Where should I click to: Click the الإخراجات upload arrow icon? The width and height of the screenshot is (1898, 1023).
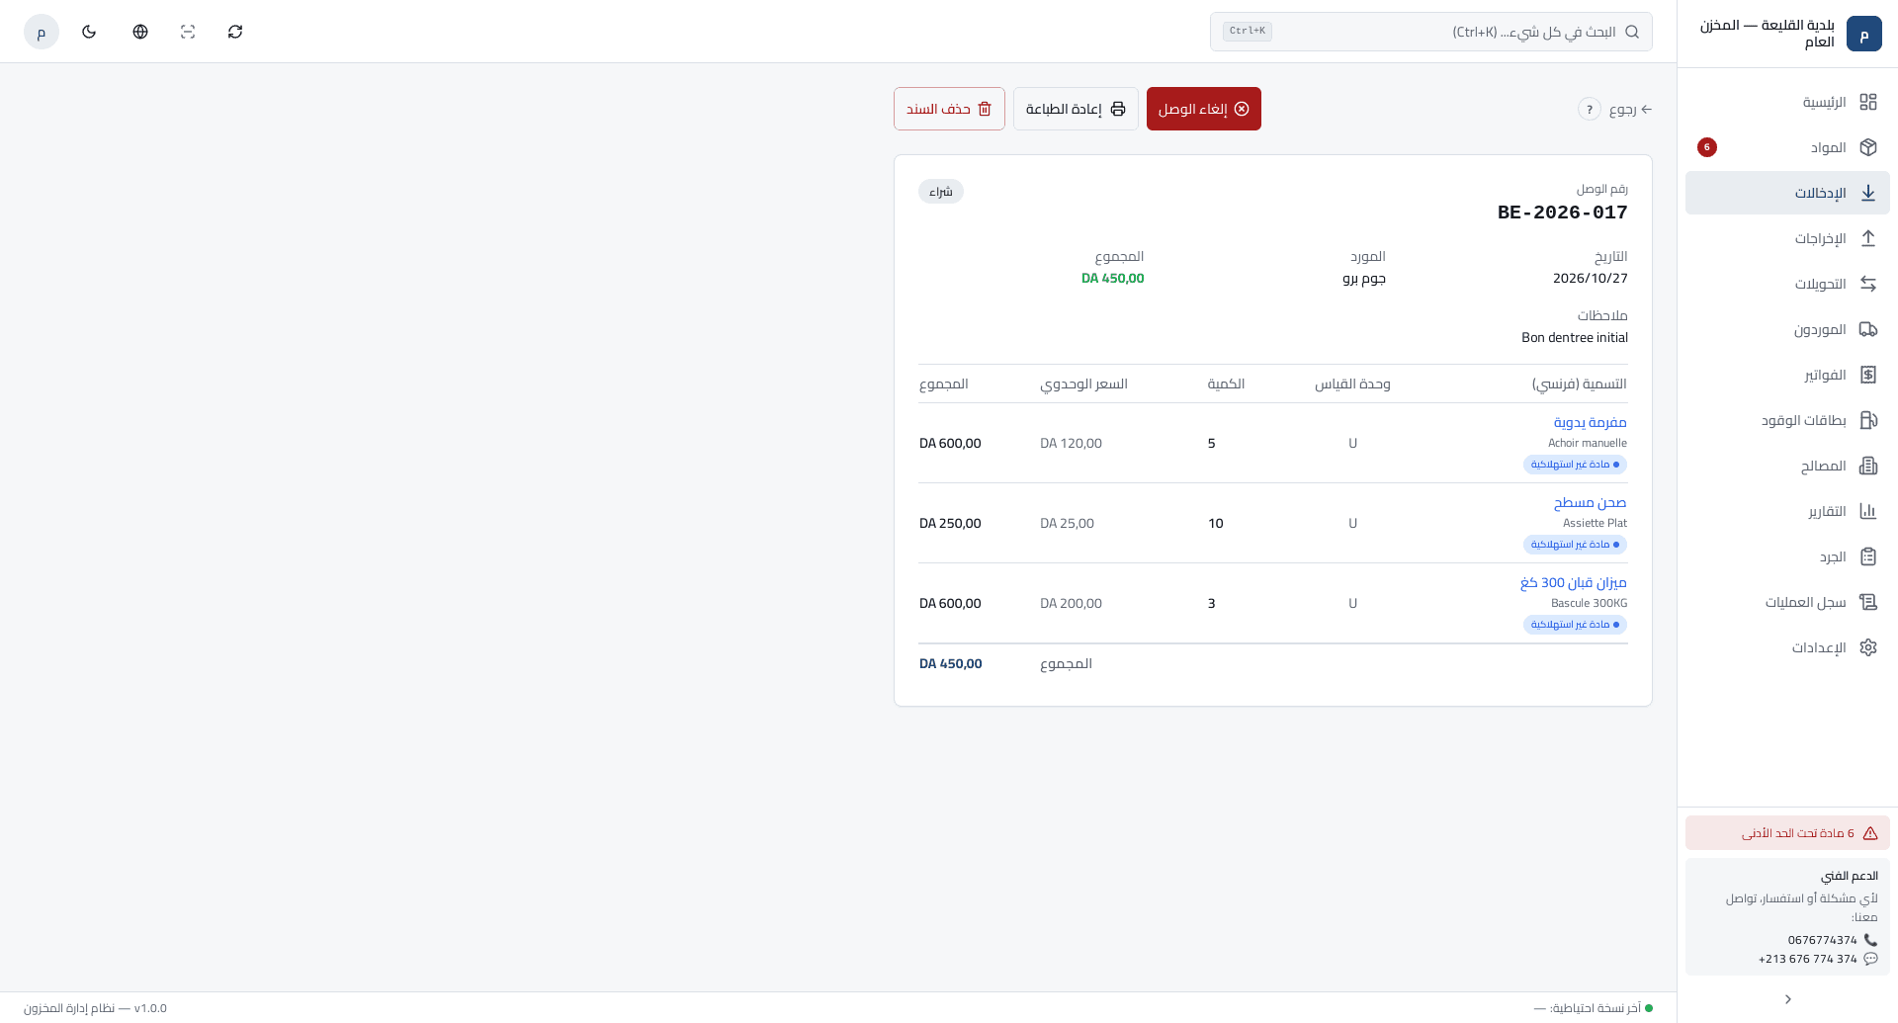point(1867,238)
